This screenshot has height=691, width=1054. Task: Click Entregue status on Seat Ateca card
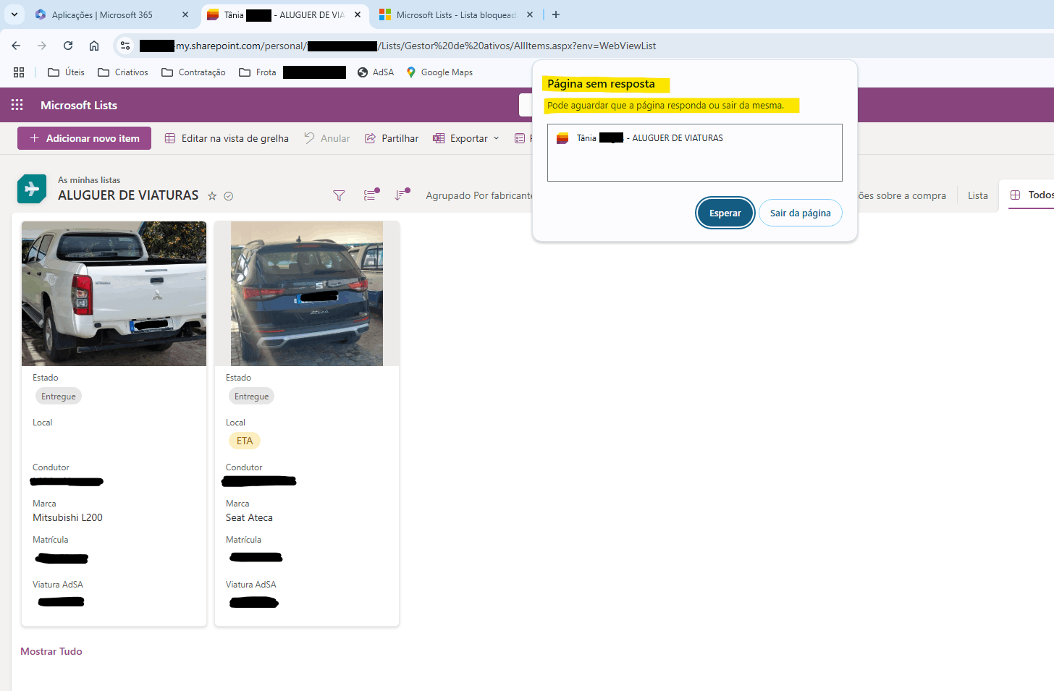coord(252,397)
